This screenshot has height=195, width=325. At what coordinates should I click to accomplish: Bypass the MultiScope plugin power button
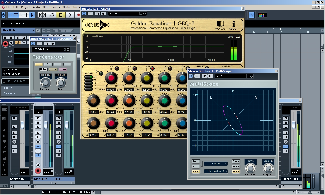[191, 76]
